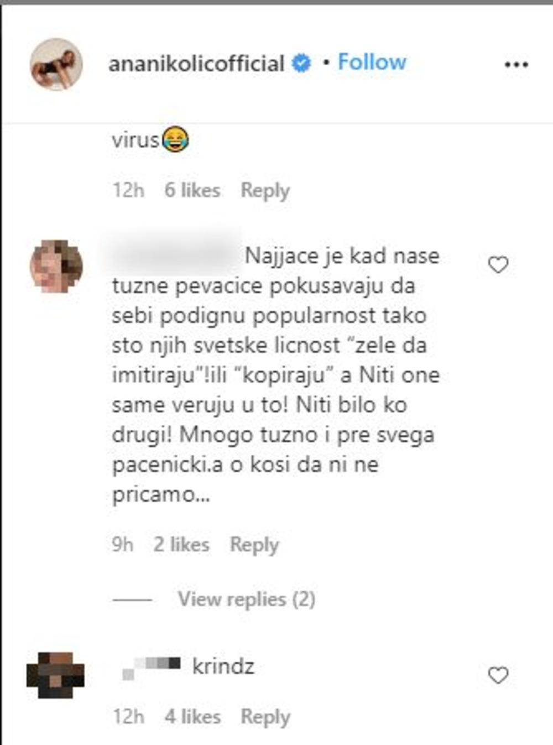View 4 likes on krindz comment
This screenshot has width=553, height=745.
tap(192, 717)
